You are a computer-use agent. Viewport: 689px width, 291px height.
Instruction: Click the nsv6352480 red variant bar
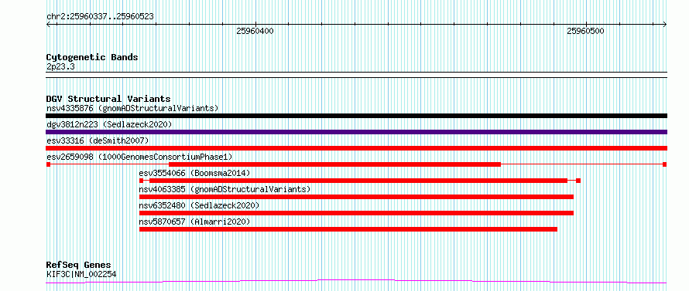356,213
